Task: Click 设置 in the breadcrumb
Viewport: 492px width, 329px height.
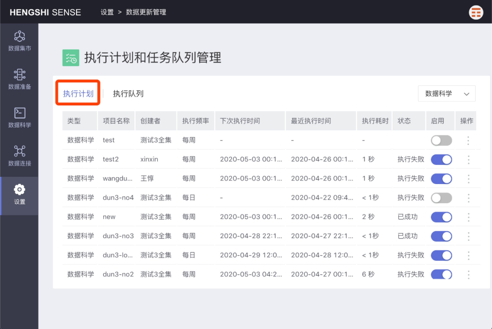Action: [x=107, y=12]
